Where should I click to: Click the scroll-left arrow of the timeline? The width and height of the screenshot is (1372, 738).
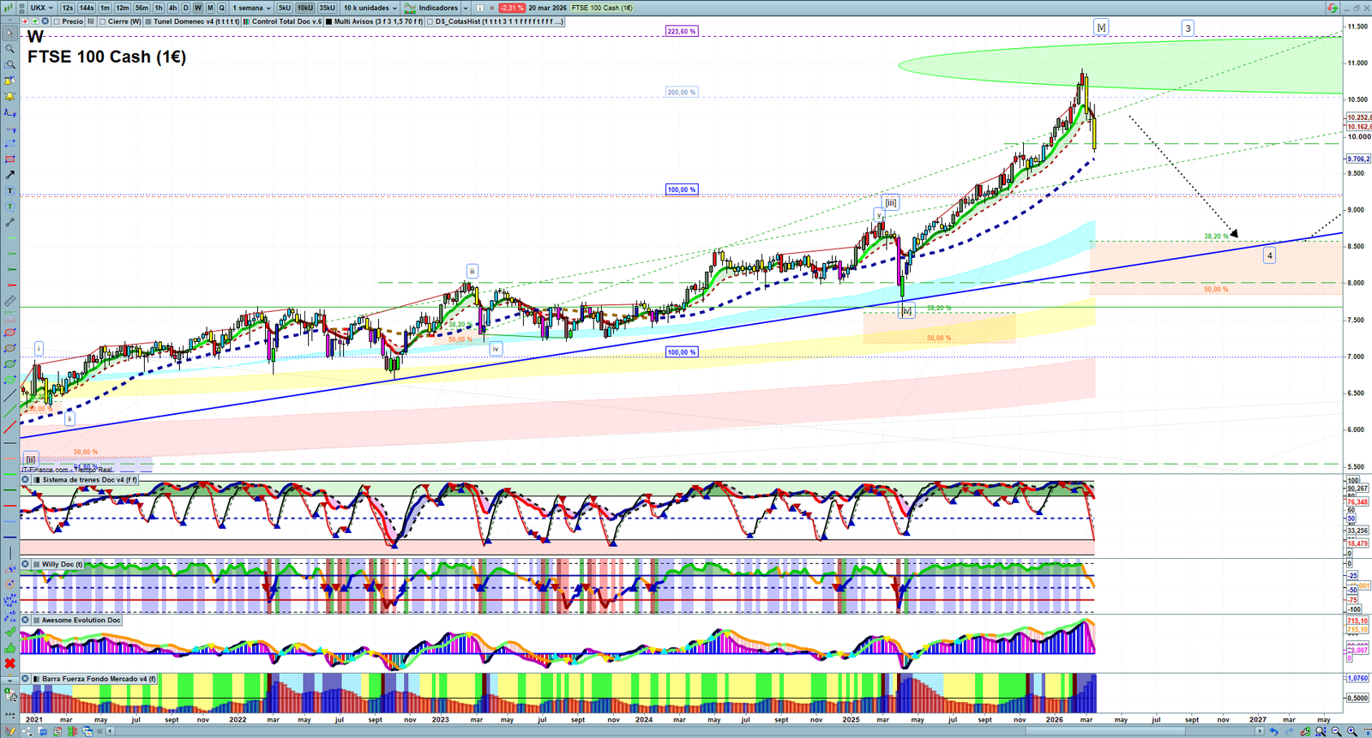(110, 731)
